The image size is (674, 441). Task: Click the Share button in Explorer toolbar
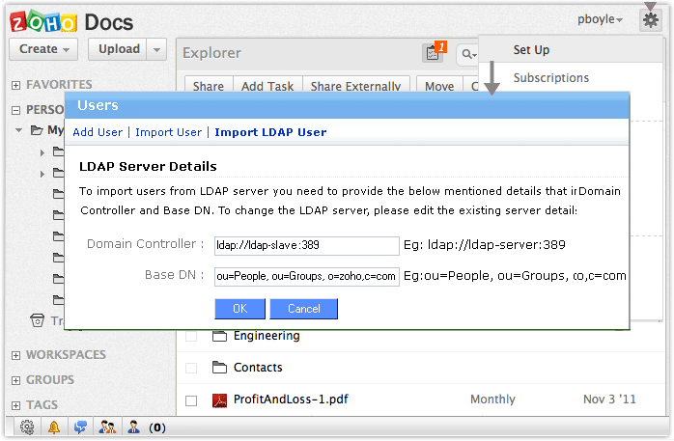(209, 84)
